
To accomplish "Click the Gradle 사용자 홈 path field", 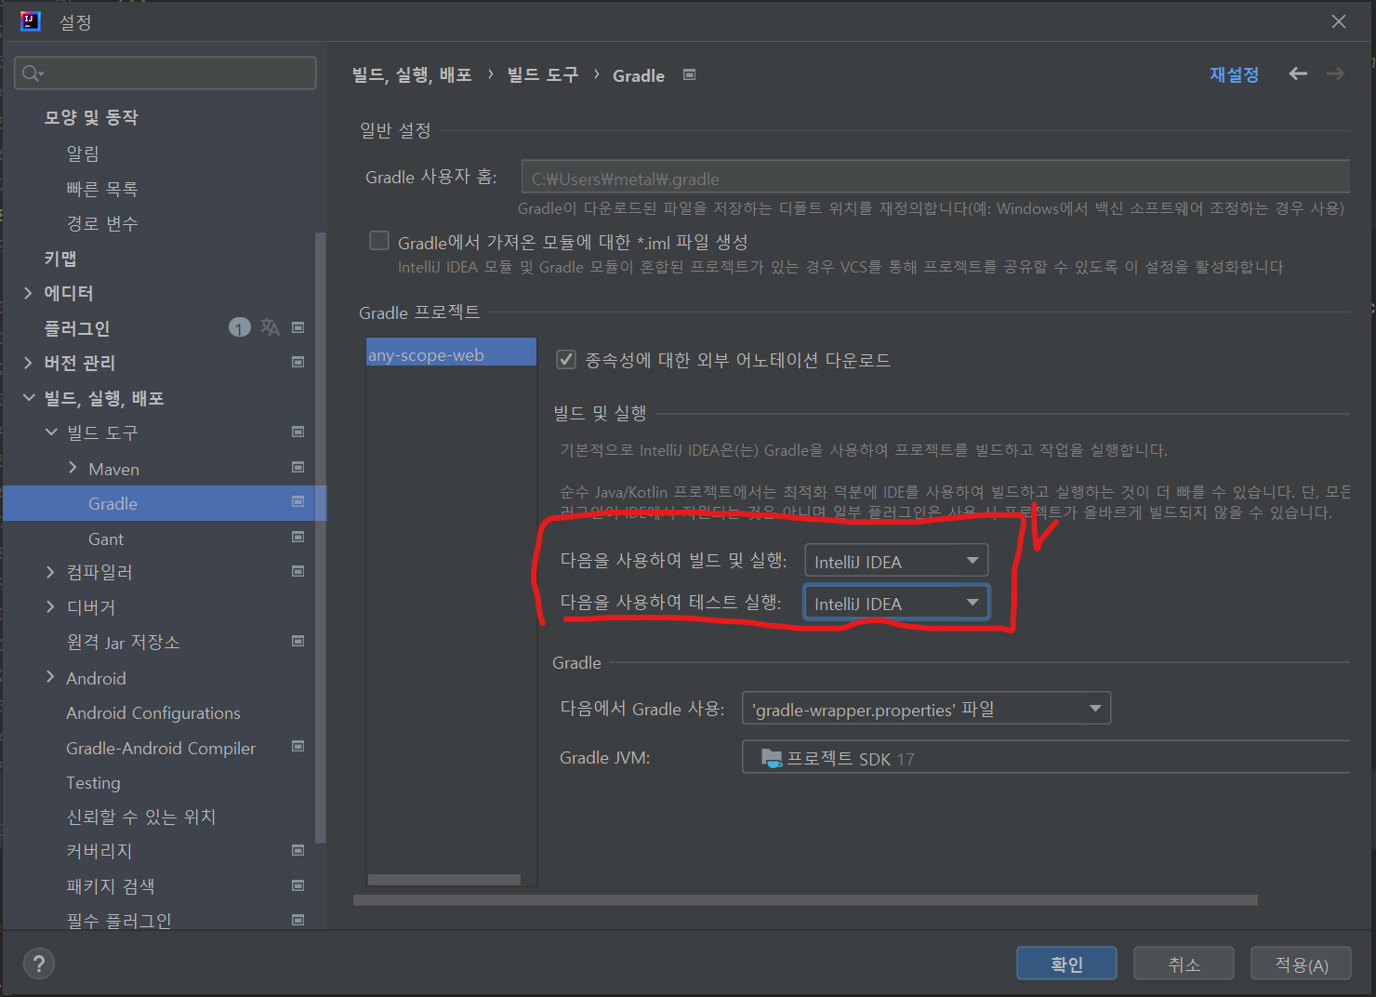I will click(935, 177).
